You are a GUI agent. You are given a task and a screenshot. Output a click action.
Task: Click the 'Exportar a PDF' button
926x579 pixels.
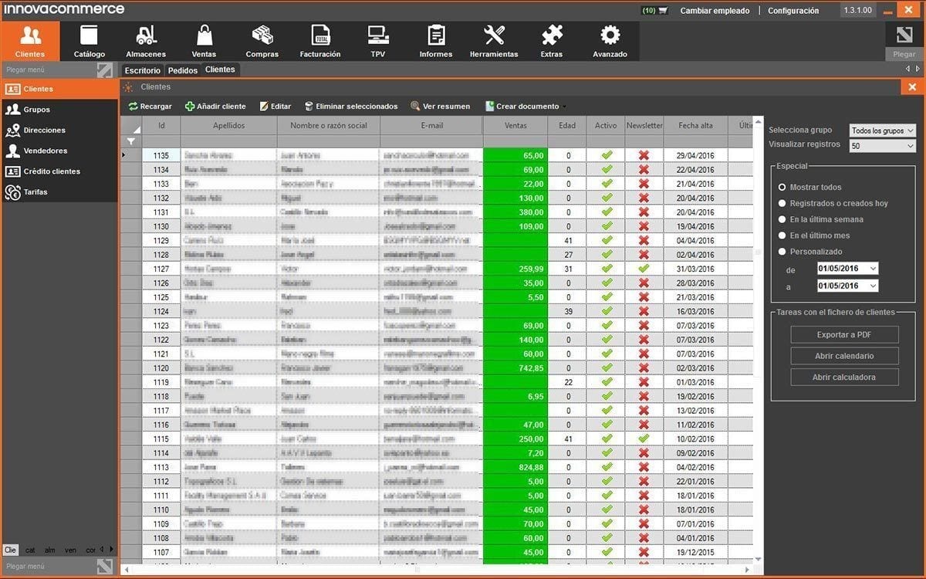click(x=844, y=335)
